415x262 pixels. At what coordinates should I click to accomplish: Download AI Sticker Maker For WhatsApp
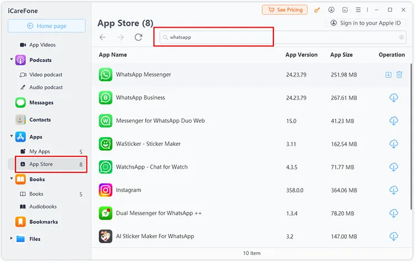(393, 236)
